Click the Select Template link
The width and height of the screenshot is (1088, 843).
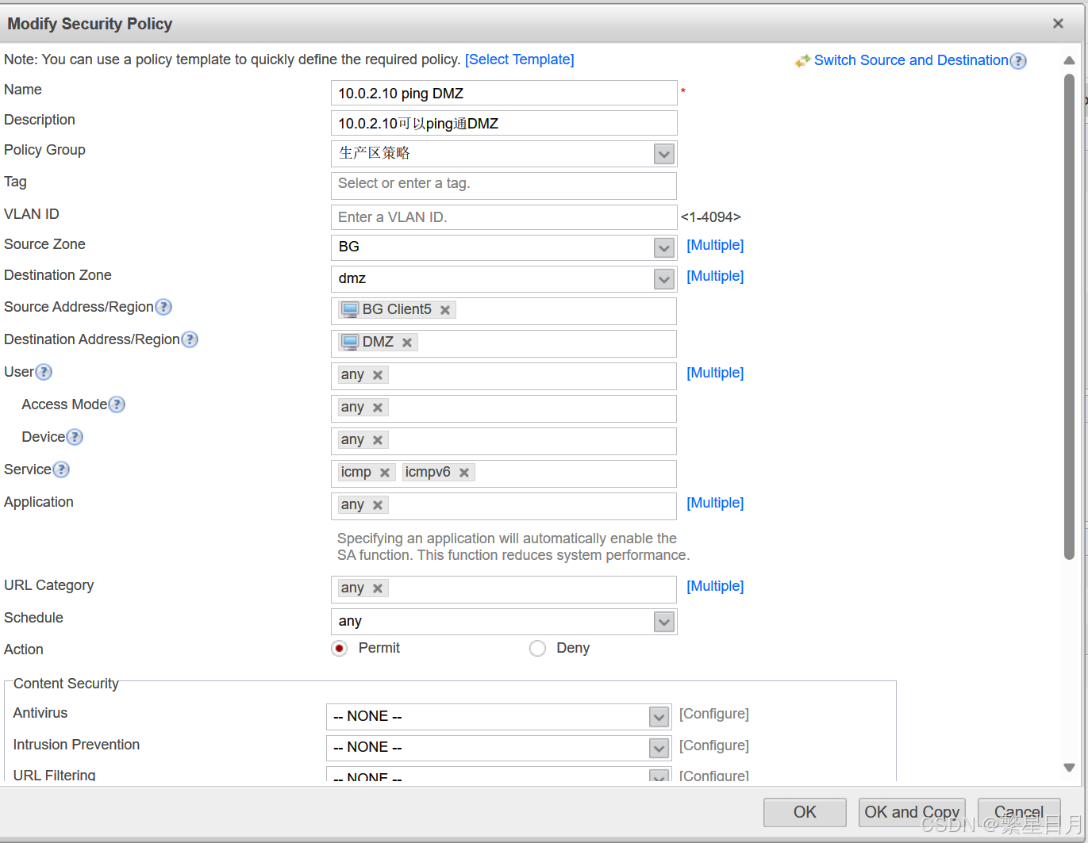pos(520,59)
